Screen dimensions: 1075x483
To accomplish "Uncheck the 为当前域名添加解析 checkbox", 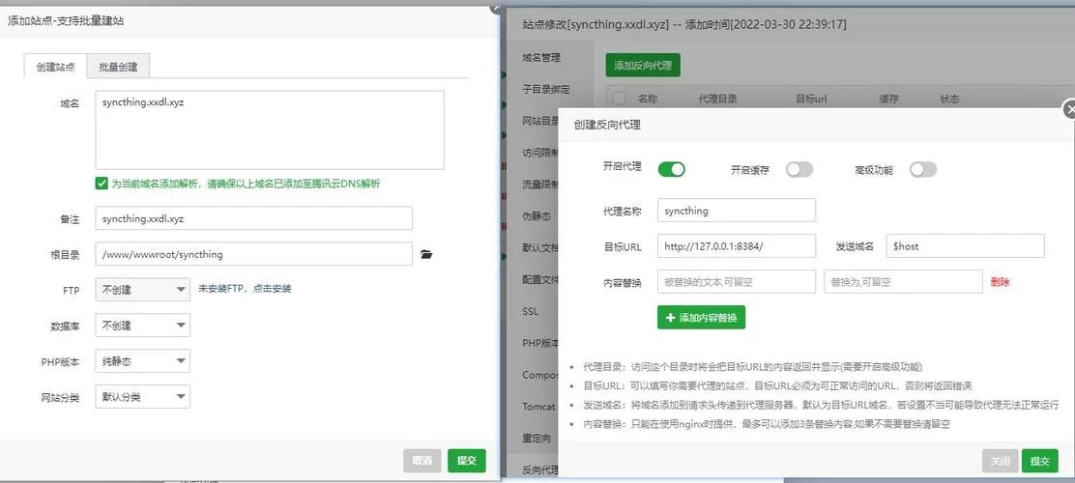I will point(102,183).
